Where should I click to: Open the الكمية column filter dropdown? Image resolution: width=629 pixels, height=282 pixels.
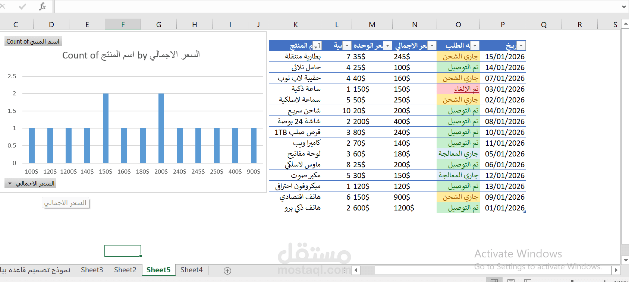click(347, 46)
